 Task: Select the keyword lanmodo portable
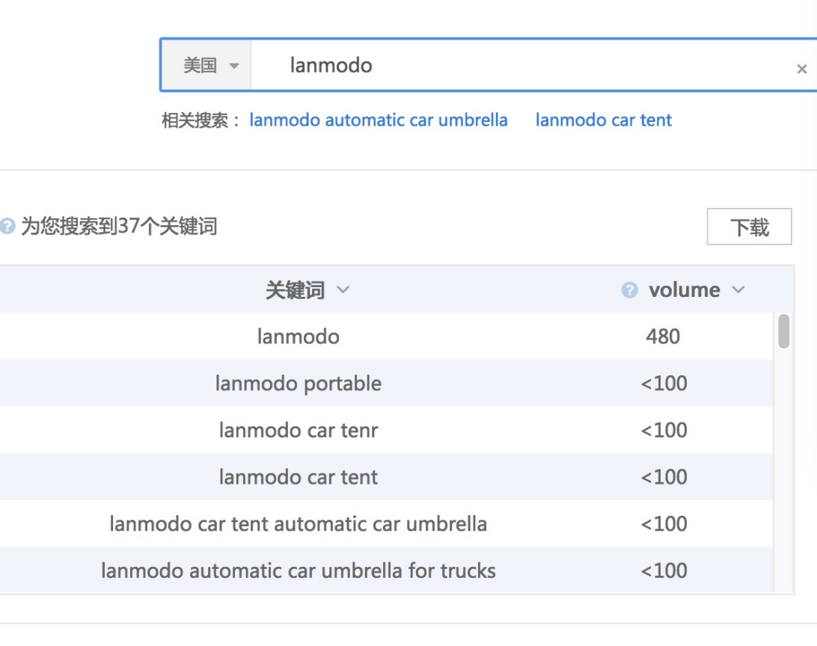(298, 384)
